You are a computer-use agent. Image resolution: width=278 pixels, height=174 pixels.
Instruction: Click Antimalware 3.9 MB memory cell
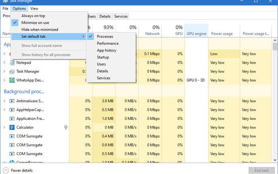(104, 101)
